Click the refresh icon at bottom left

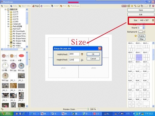(x=2, y=109)
